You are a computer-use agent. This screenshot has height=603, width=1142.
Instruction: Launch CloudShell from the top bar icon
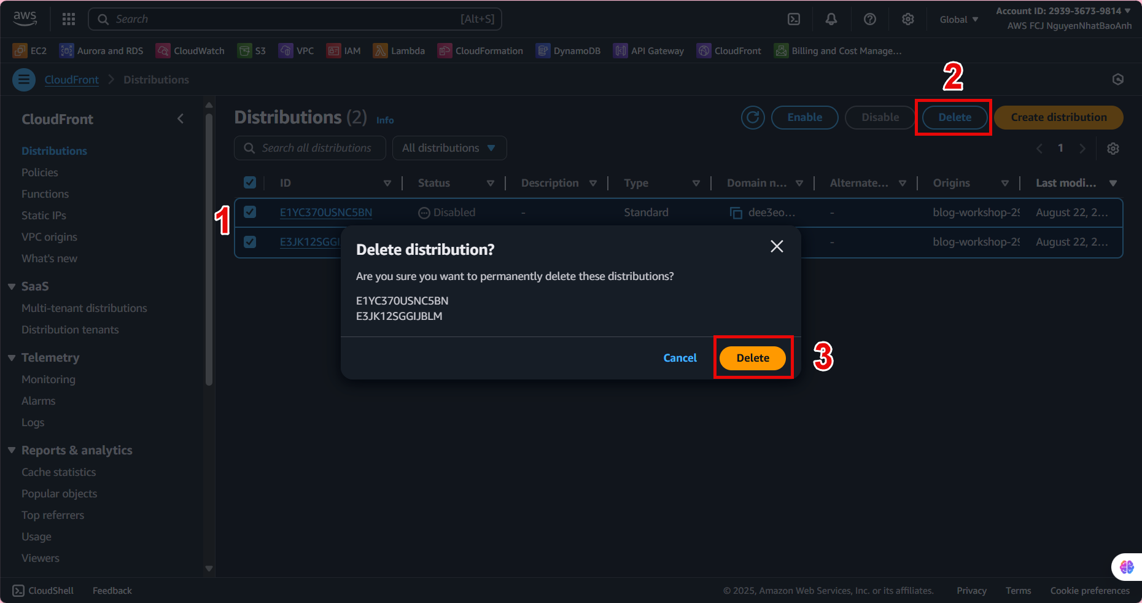pyautogui.click(x=794, y=19)
